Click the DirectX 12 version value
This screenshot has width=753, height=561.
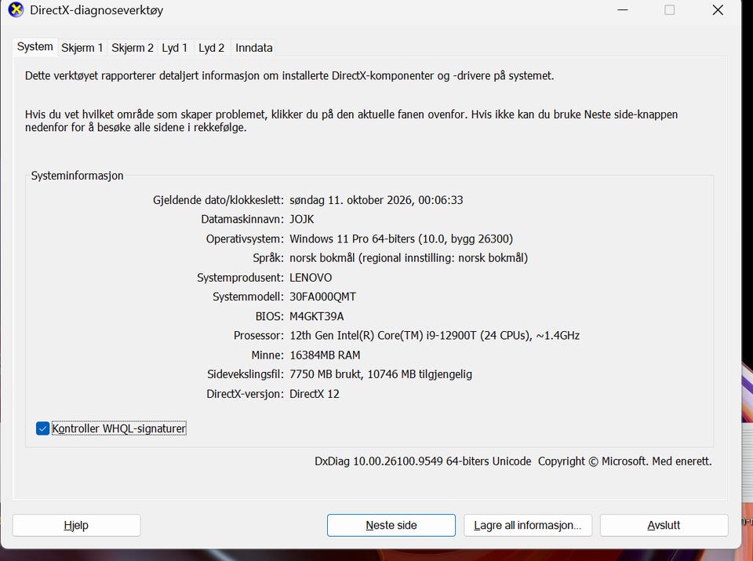(x=315, y=394)
